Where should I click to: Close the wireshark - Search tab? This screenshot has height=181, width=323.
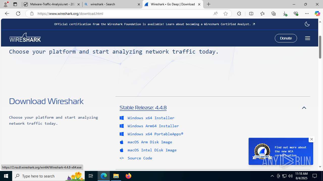139,4
